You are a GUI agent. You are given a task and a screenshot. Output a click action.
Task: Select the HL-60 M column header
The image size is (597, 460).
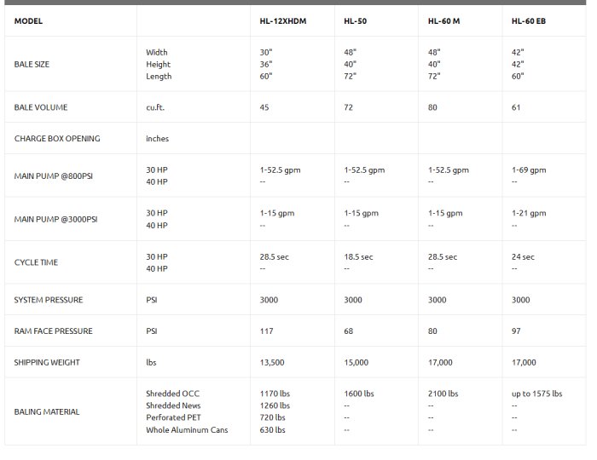443,20
